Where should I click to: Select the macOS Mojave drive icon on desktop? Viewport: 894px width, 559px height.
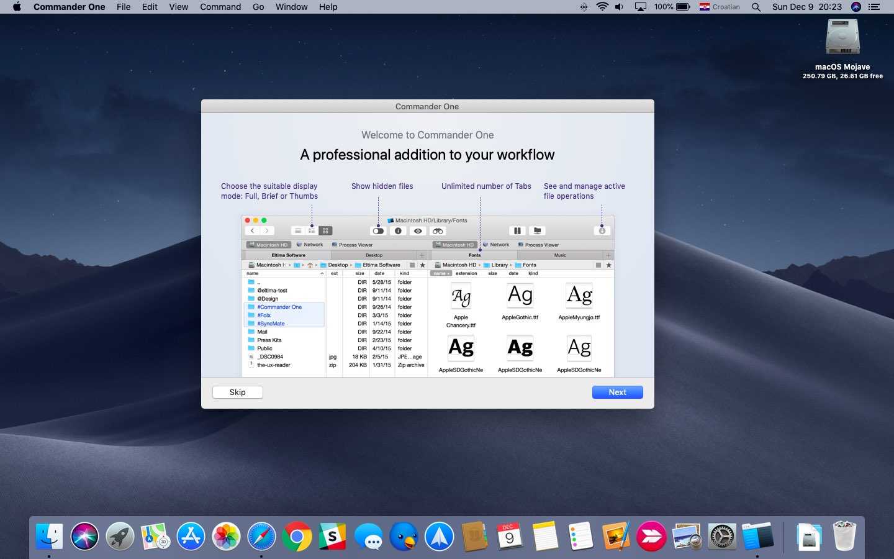[x=842, y=37]
